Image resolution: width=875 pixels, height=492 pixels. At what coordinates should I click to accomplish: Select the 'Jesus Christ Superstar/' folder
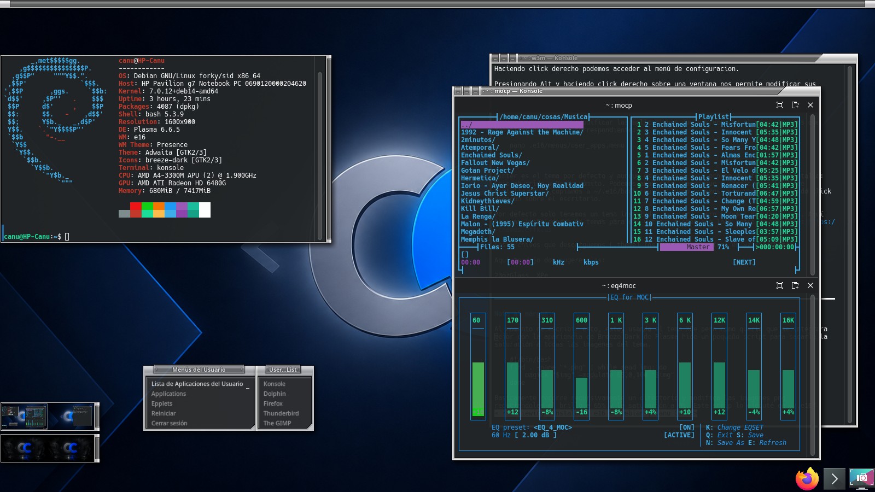point(505,194)
